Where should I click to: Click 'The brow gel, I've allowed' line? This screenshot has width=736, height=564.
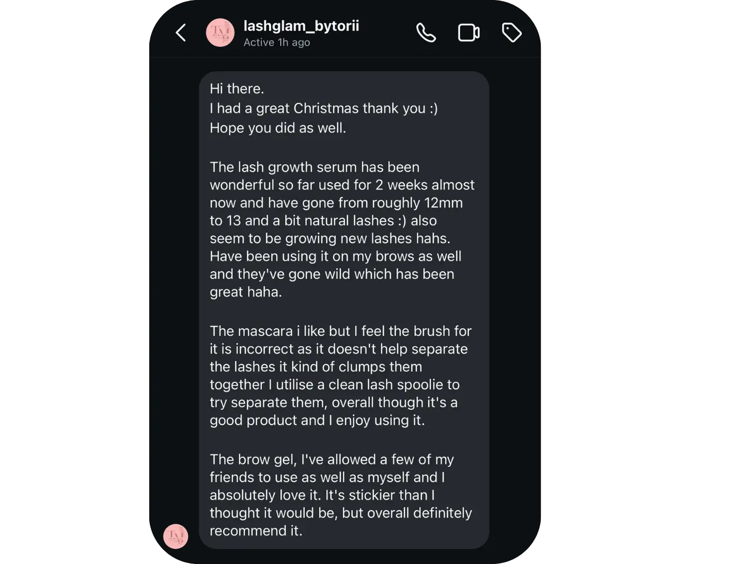pos(332,459)
